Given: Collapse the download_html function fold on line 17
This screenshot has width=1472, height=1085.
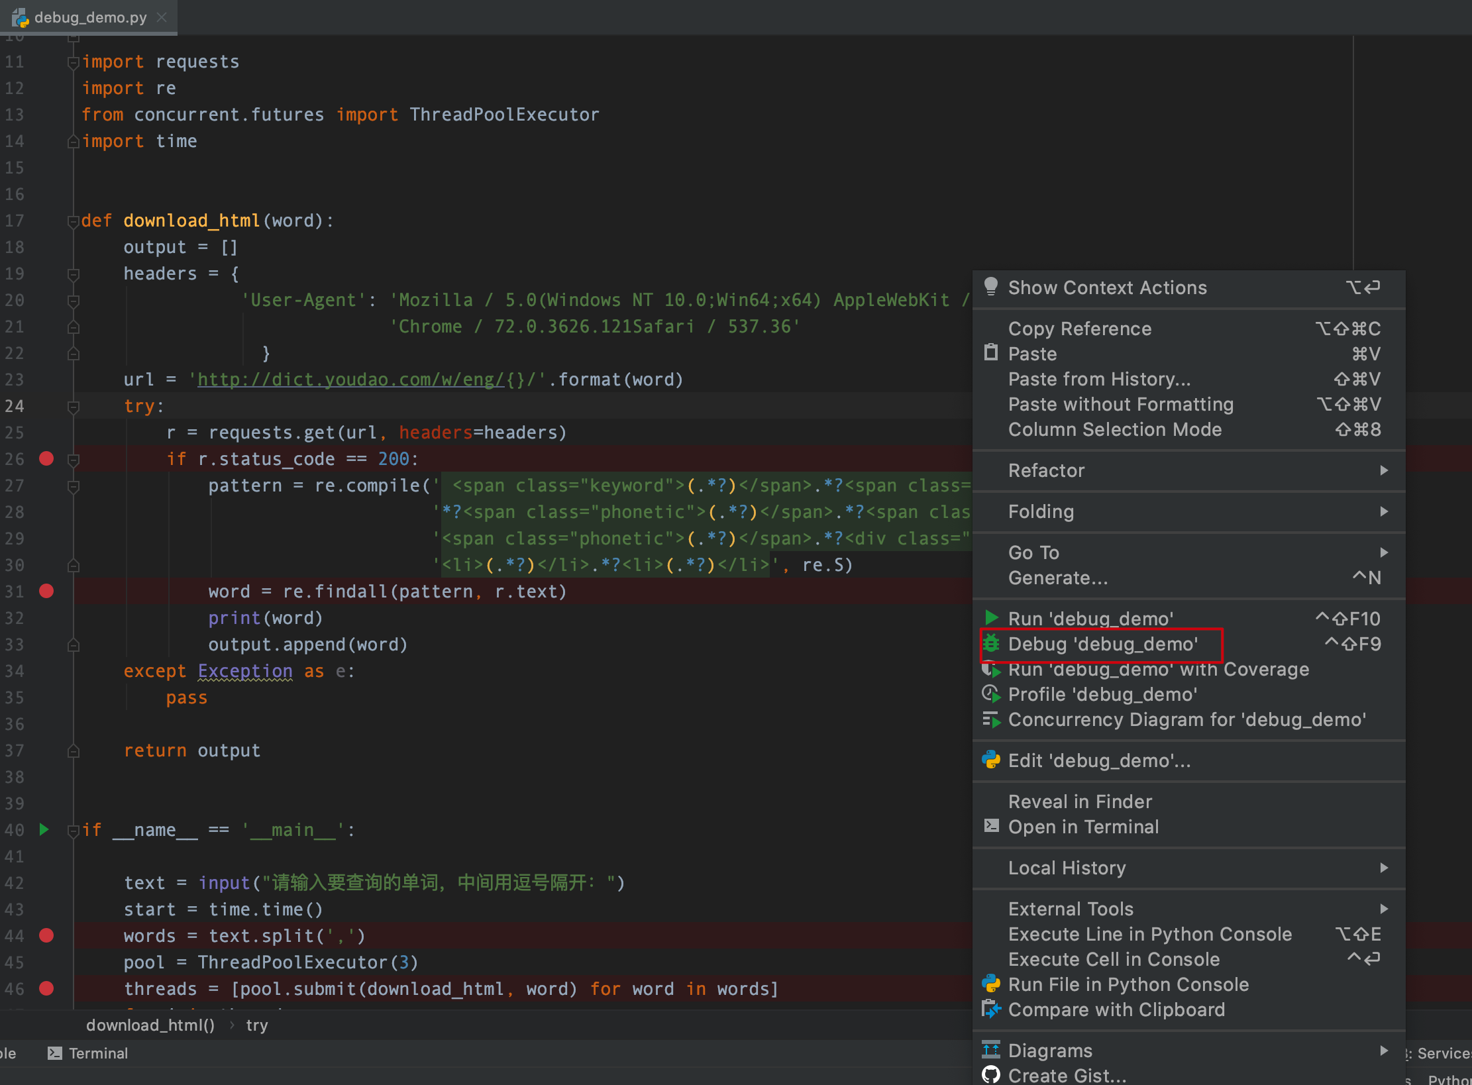Looking at the screenshot, I should 74,221.
